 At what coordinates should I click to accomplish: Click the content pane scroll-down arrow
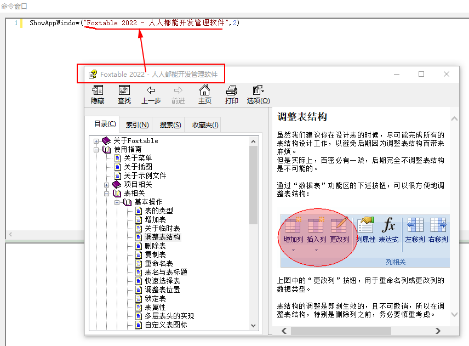tap(454, 314)
